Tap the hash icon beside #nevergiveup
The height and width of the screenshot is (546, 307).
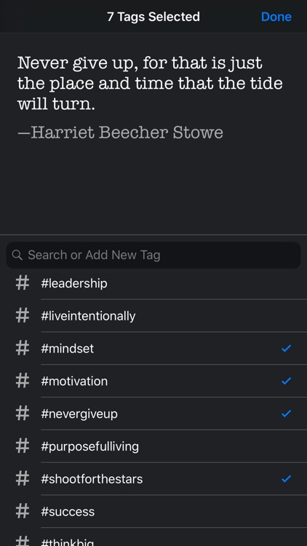pos(23,414)
